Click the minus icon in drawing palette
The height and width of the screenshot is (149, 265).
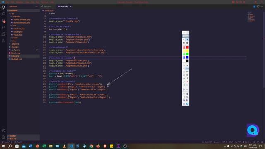187,89
